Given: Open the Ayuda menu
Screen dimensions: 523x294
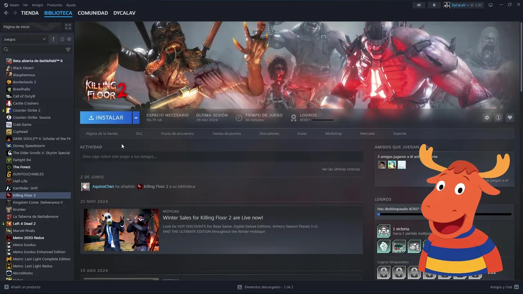Looking at the screenshot, I should 71,5.
